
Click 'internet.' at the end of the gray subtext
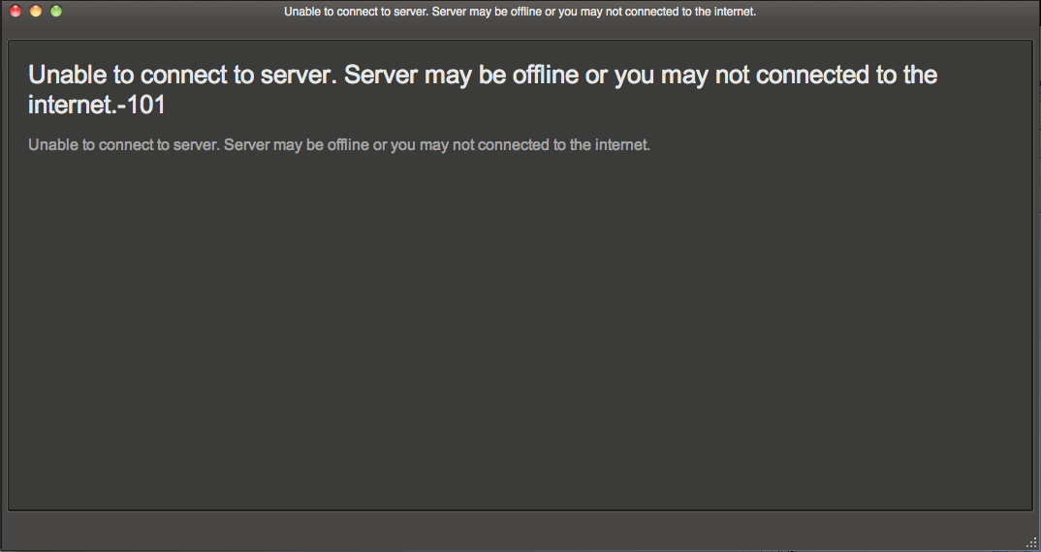(x=622, y=144)
